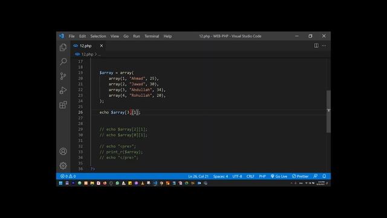Open the notifications bell in status bar
387x218 pixels.
[x=324, y=176]
